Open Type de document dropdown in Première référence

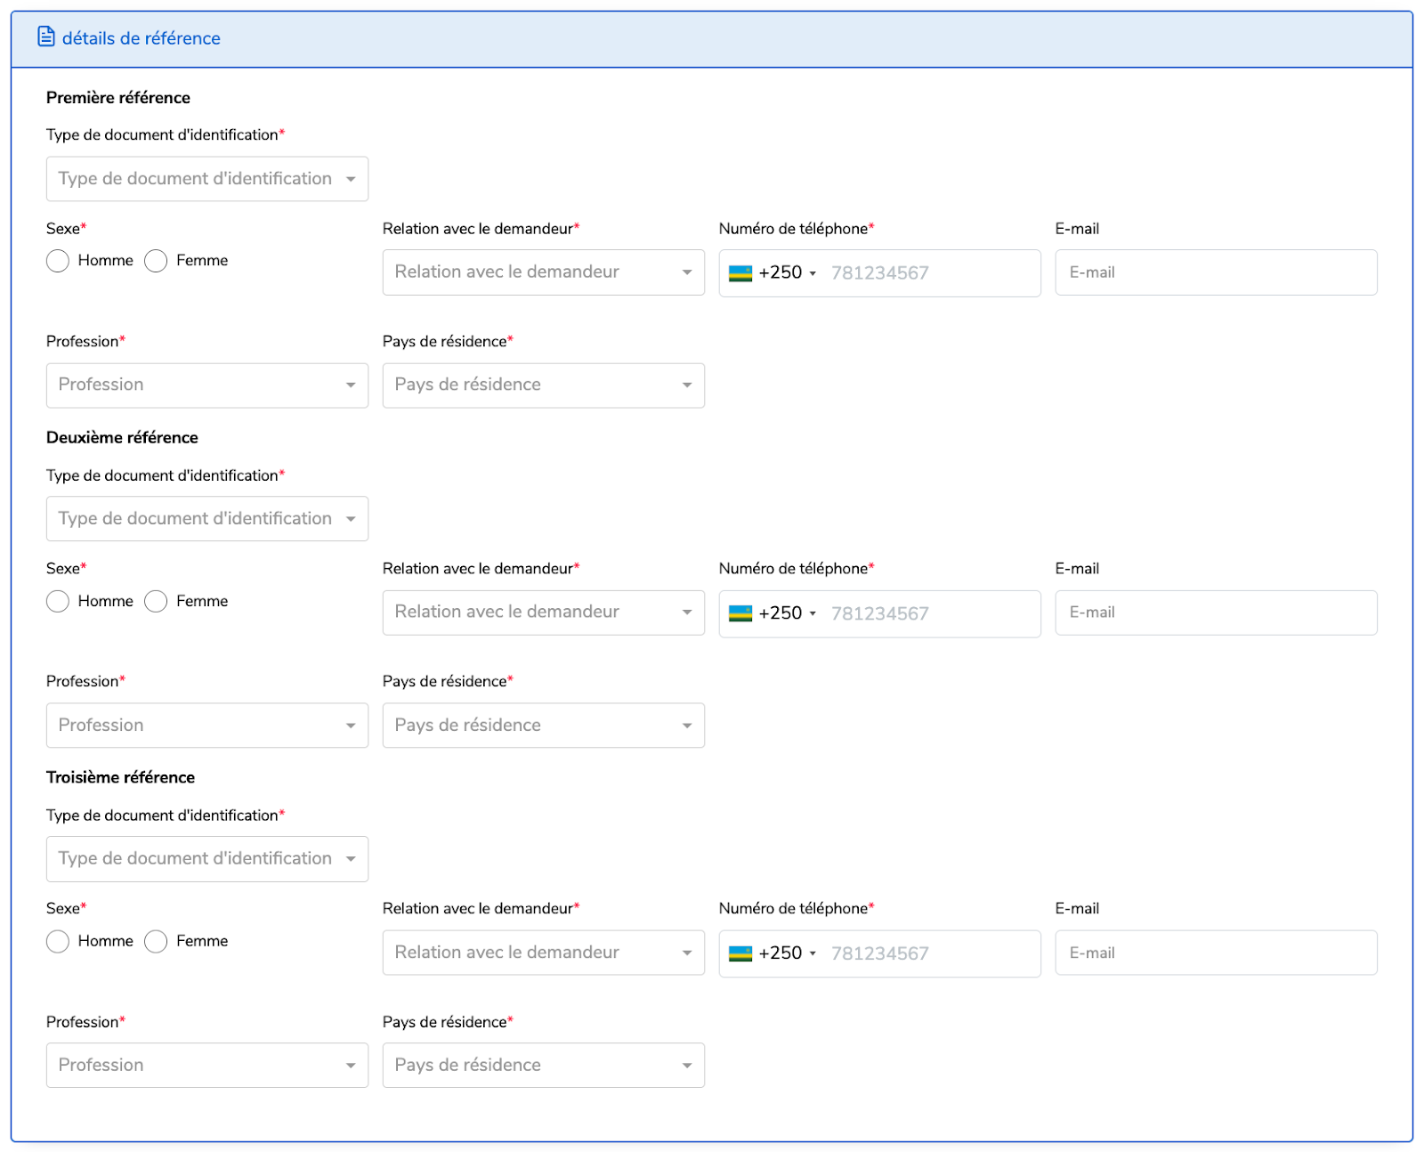point(207,179)
